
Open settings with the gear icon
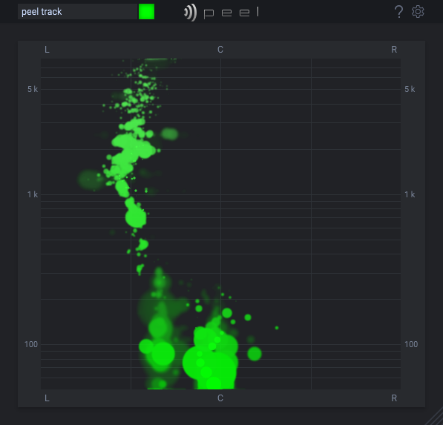pyautogui.click(x=418, y=12)
